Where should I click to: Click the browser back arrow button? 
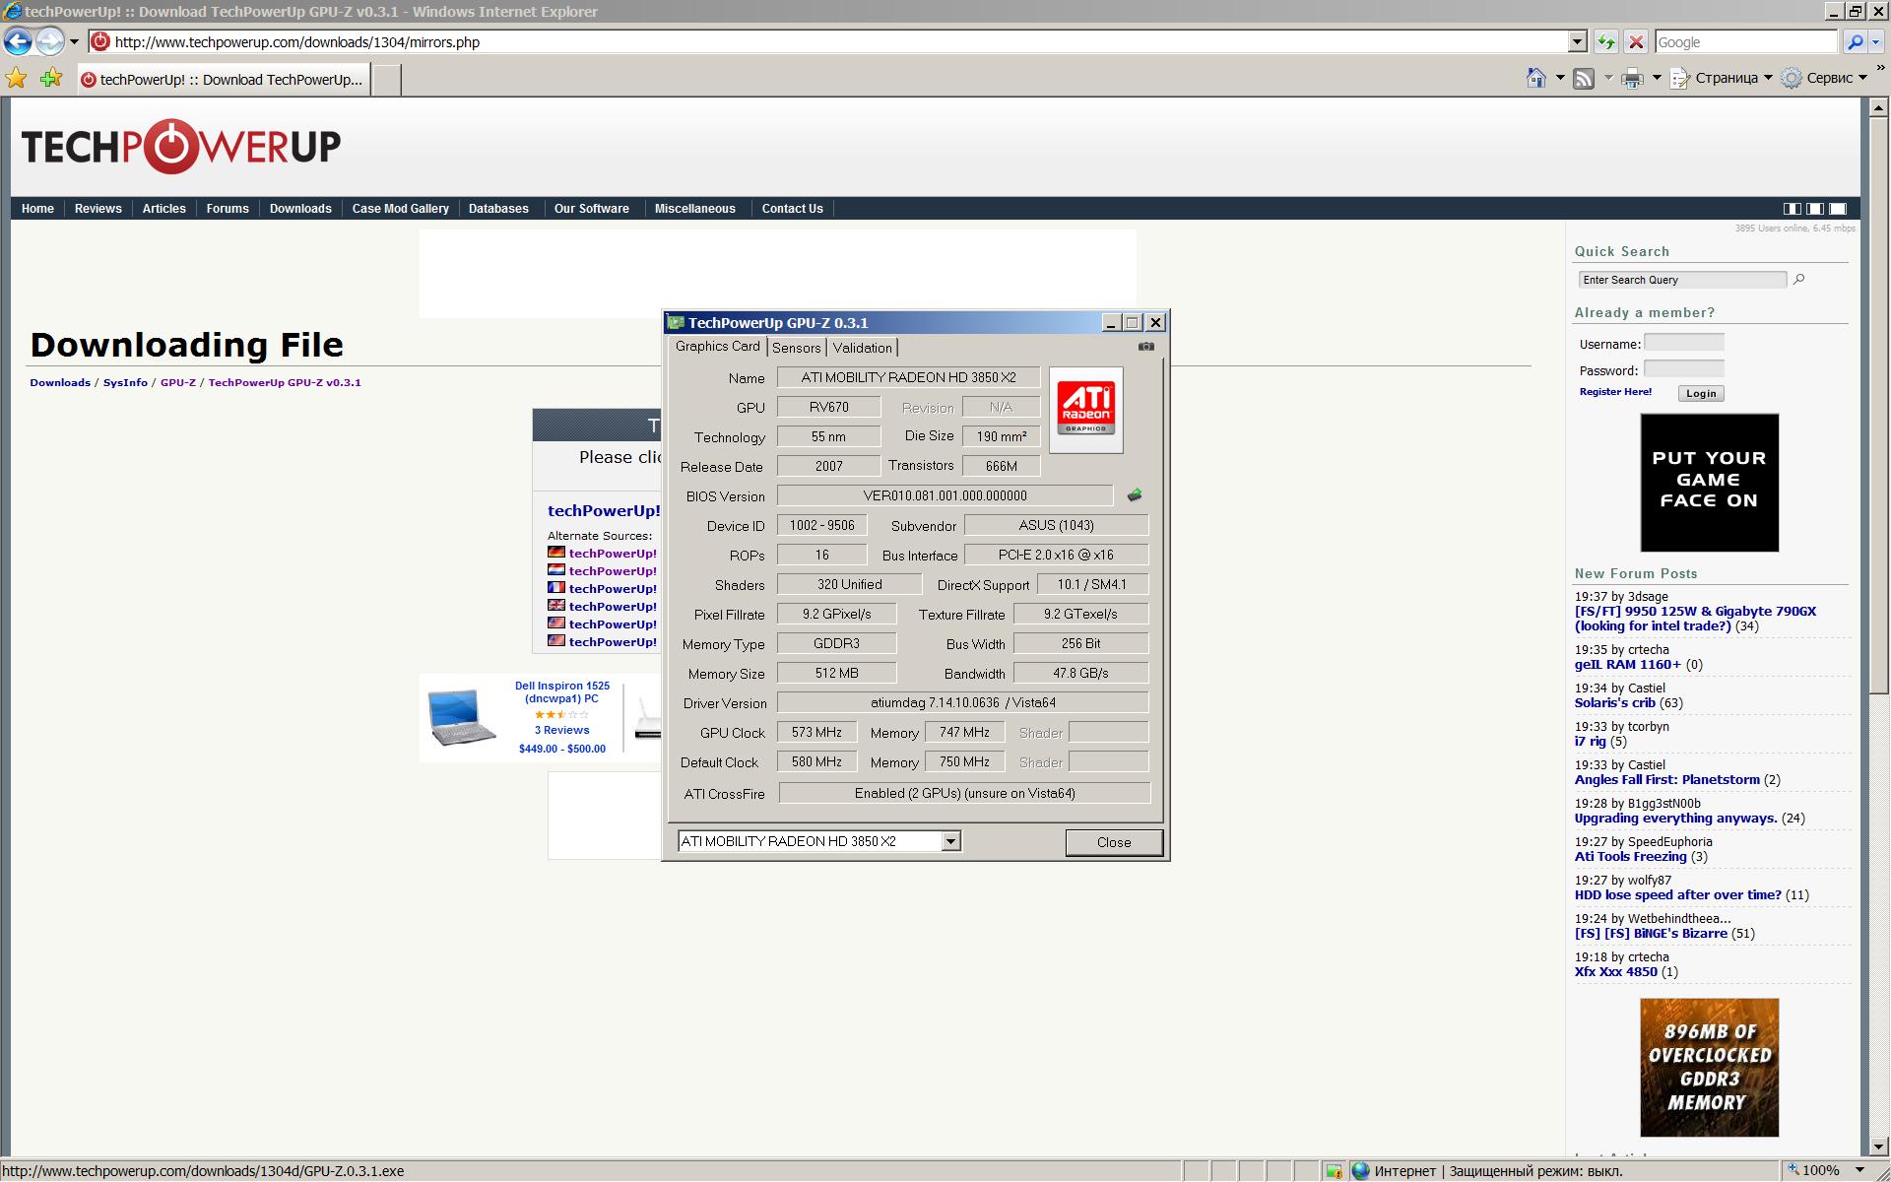coord(18,41)
